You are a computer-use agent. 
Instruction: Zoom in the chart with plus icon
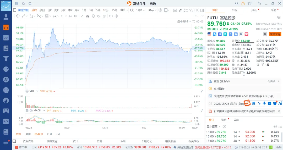(202, 22)
